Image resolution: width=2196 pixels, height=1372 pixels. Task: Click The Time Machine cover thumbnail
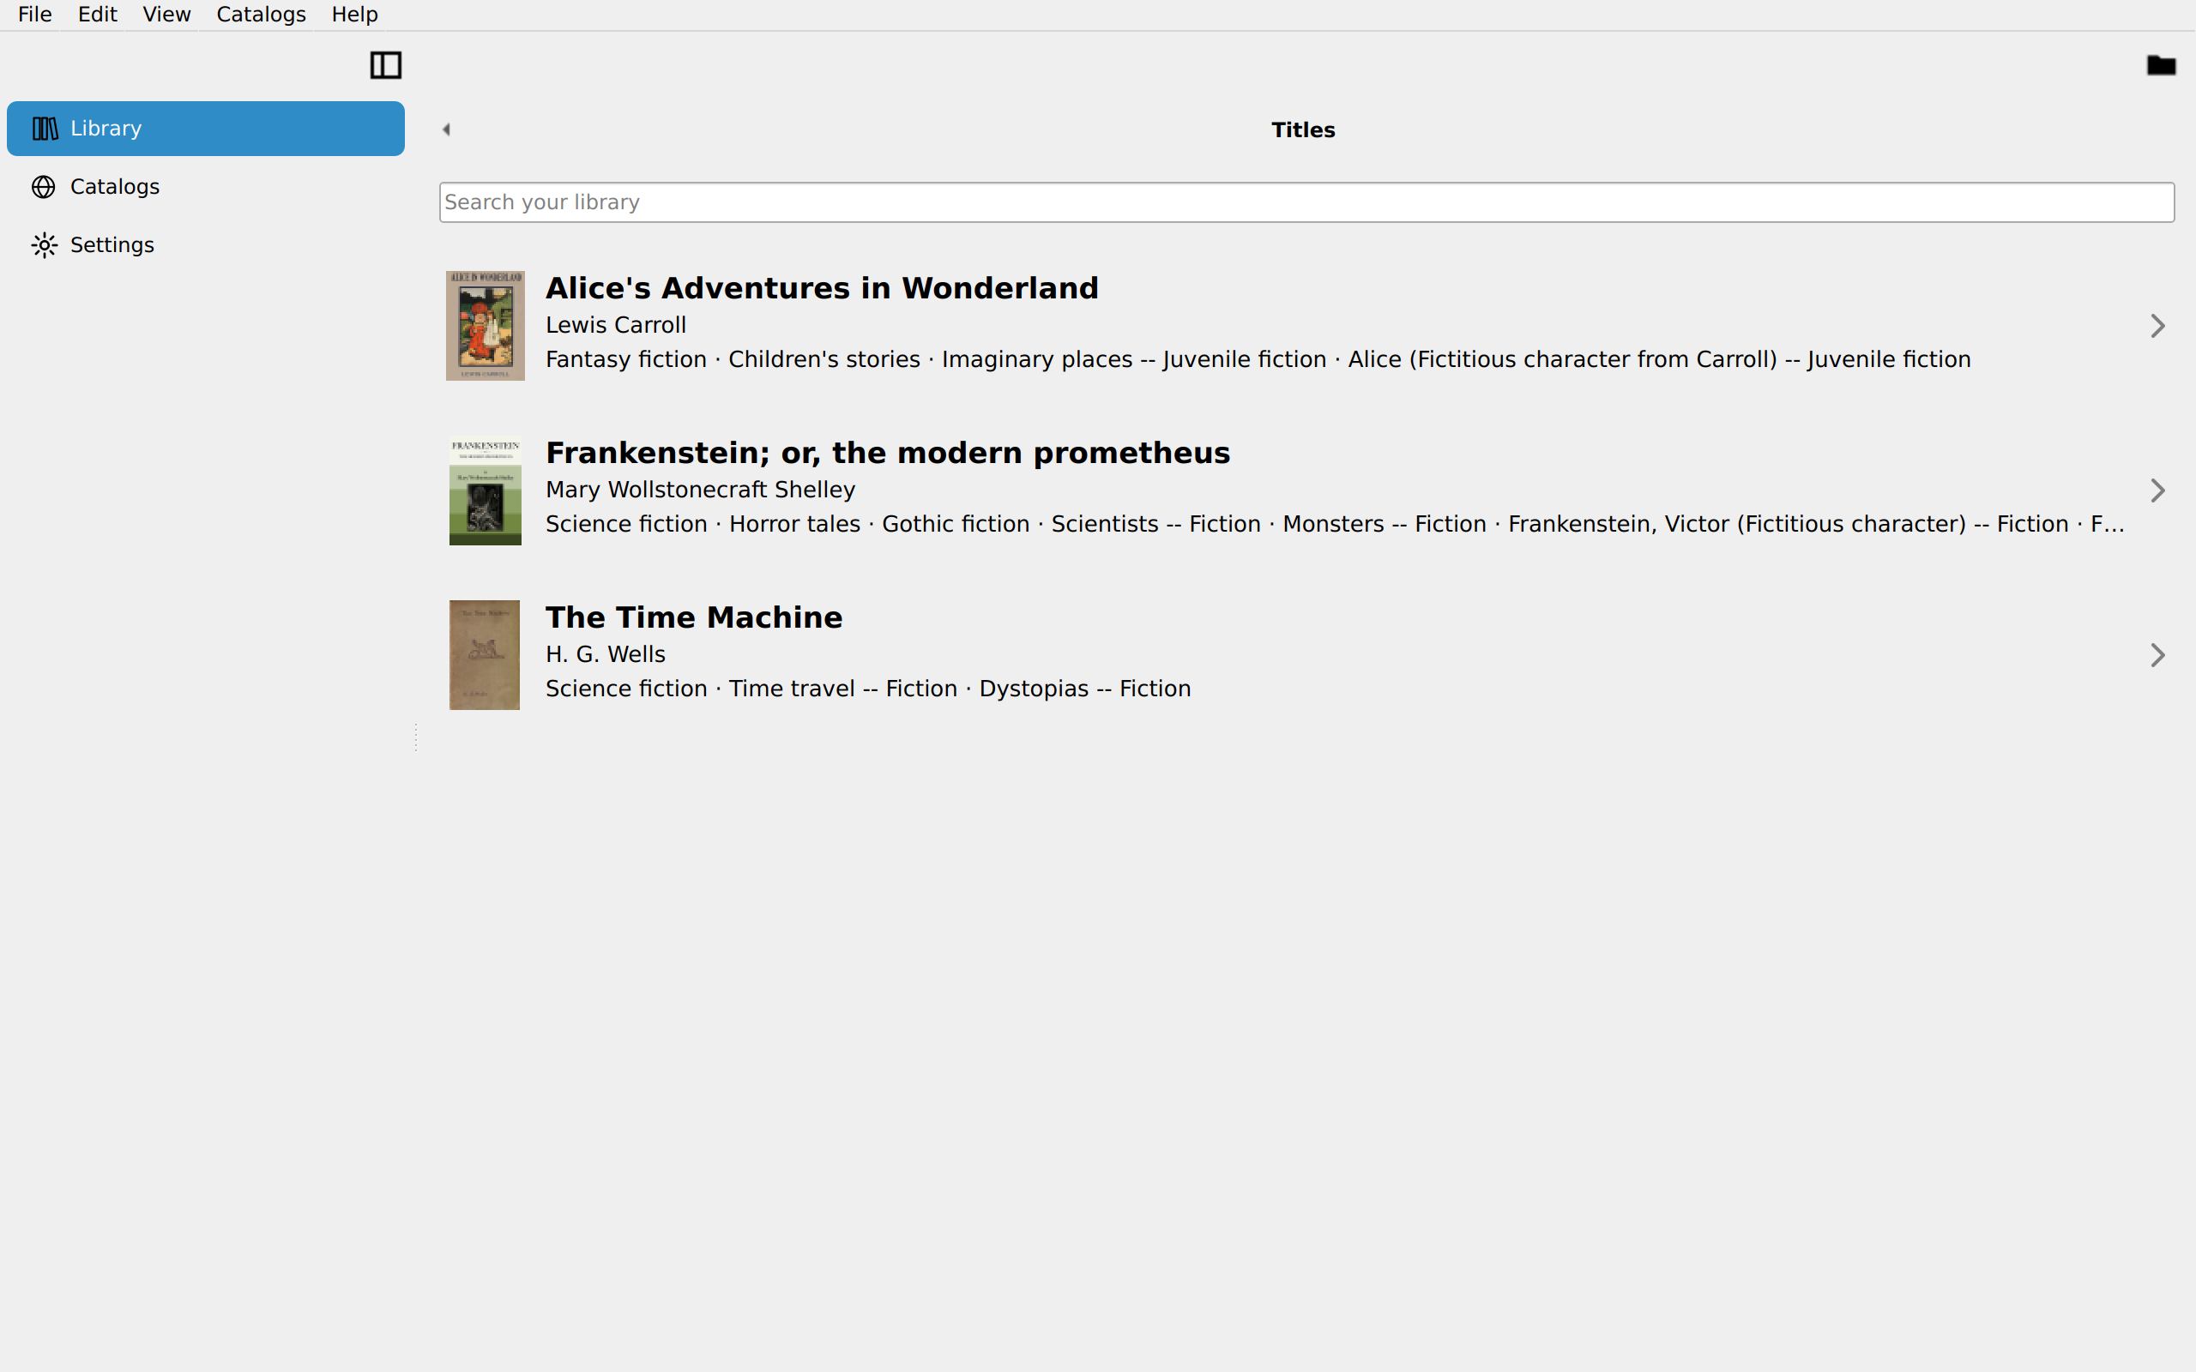point(485,655)
